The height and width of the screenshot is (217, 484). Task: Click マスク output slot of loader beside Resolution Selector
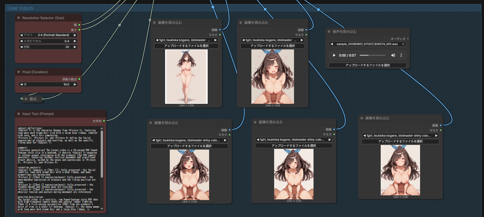point(220,35)
